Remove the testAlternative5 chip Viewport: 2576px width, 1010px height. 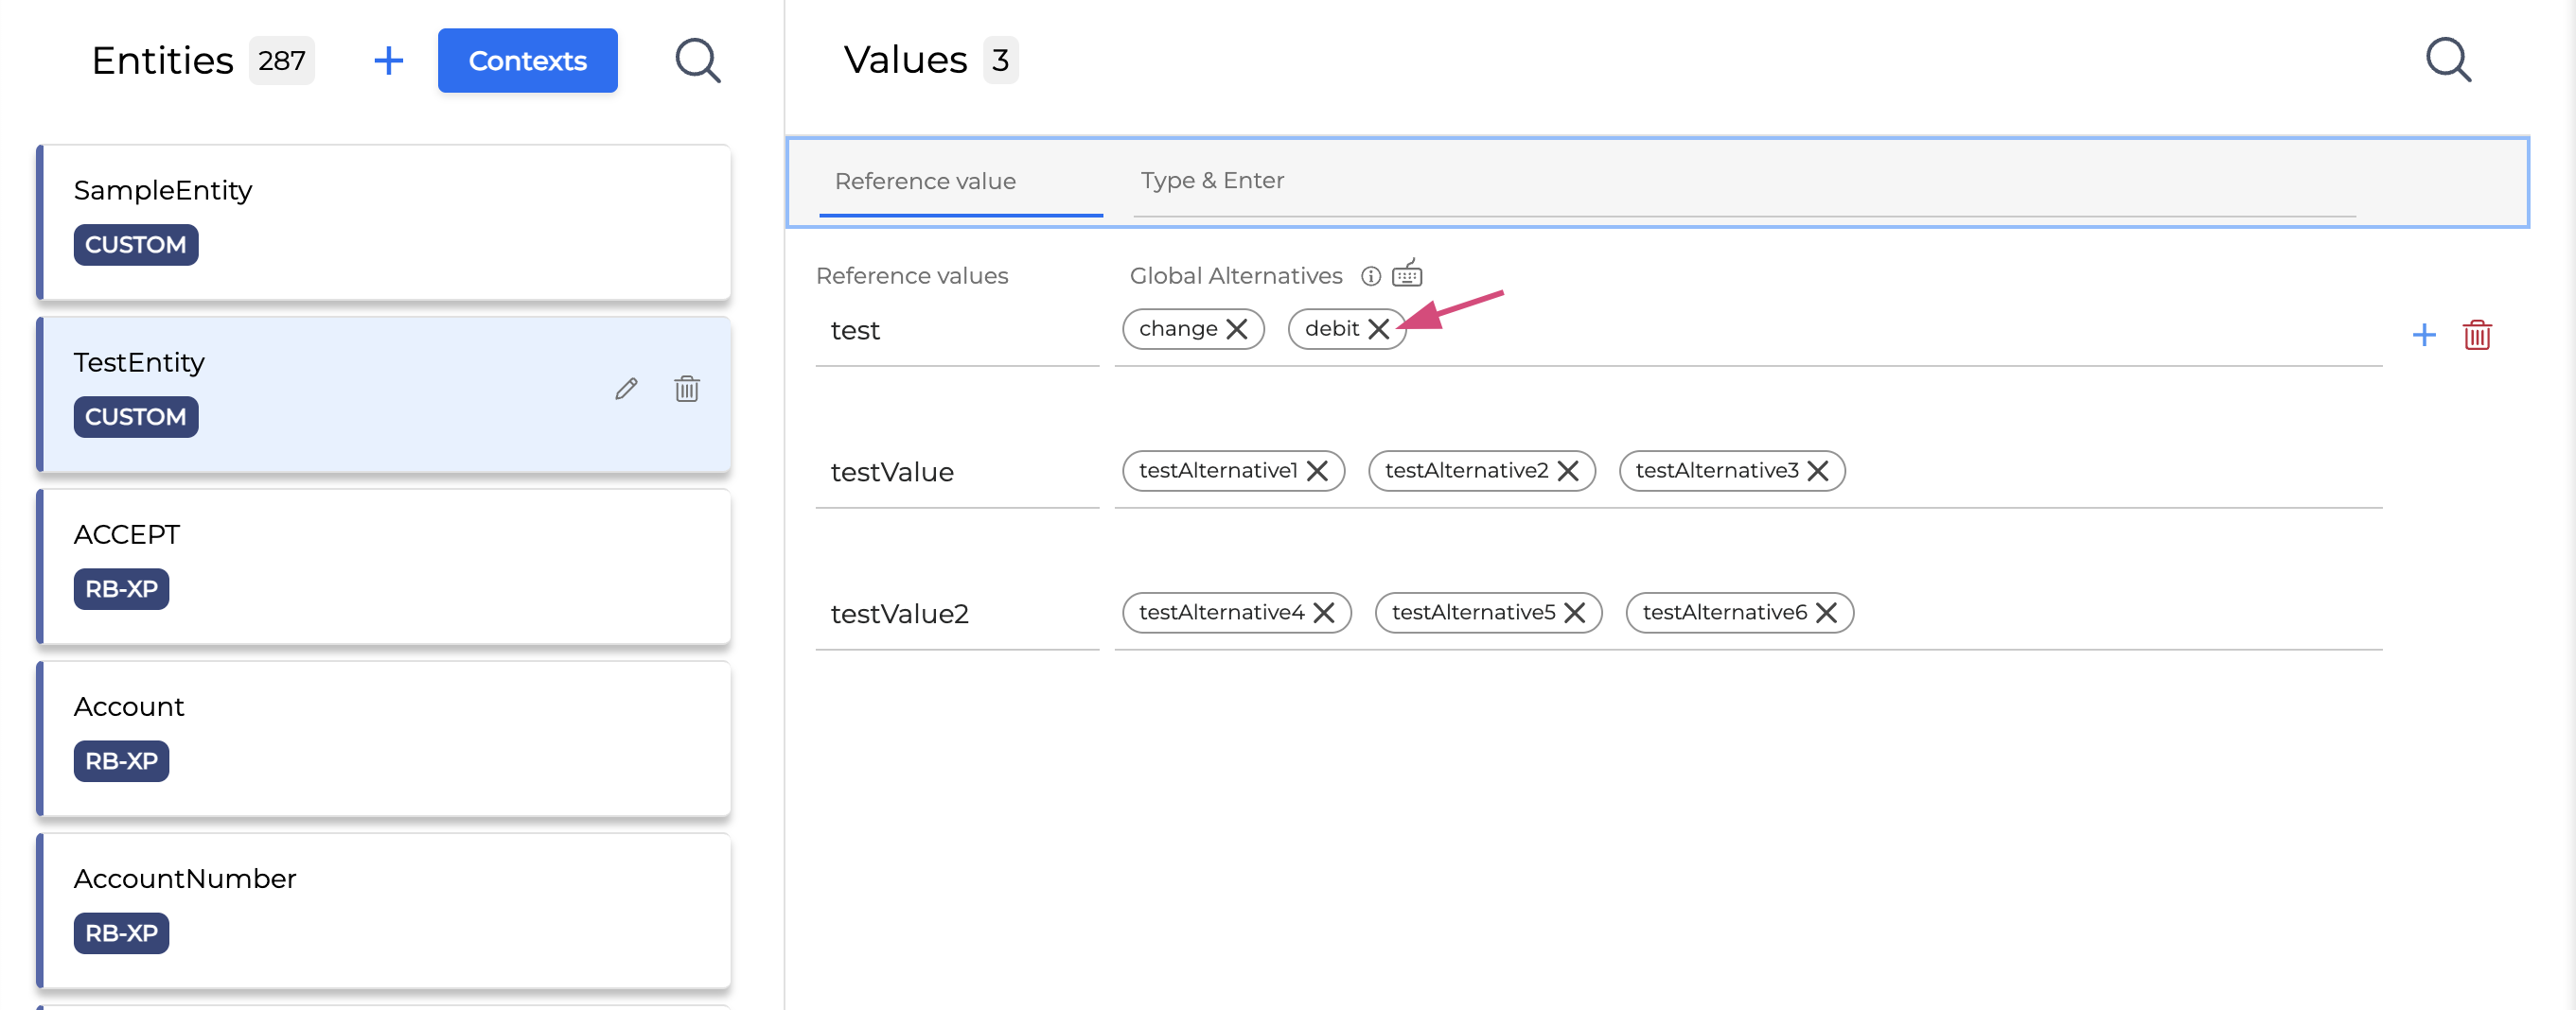(1574, 613)
